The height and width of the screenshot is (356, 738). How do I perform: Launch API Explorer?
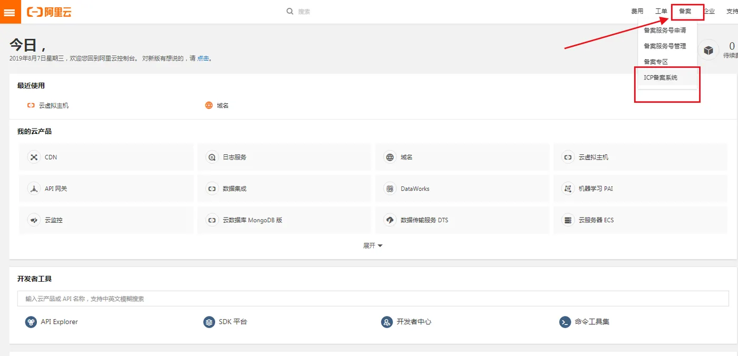(59, 322)
